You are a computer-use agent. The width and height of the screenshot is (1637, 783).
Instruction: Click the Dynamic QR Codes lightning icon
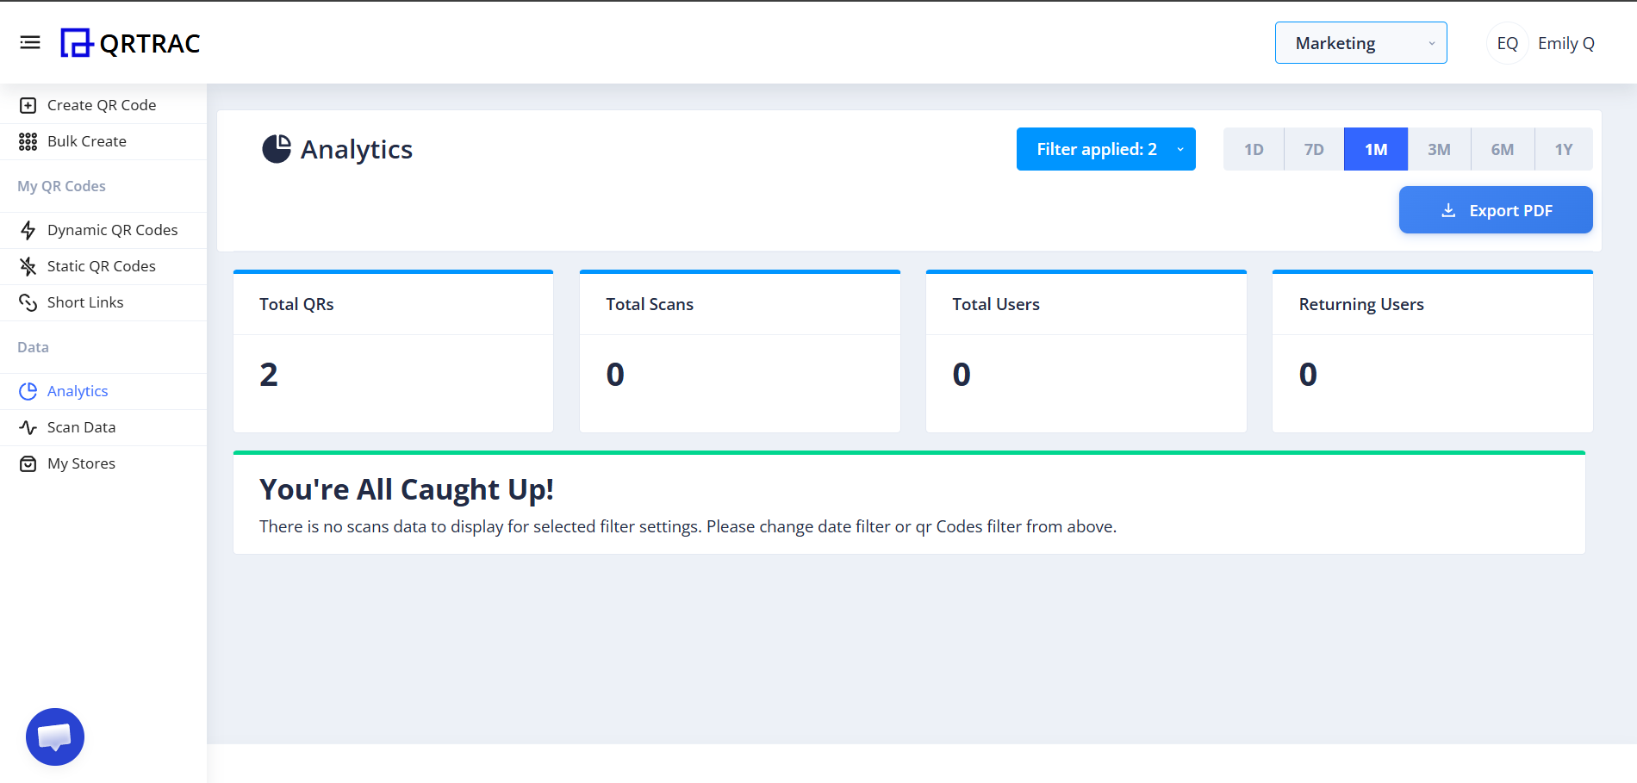pos(28,230)
